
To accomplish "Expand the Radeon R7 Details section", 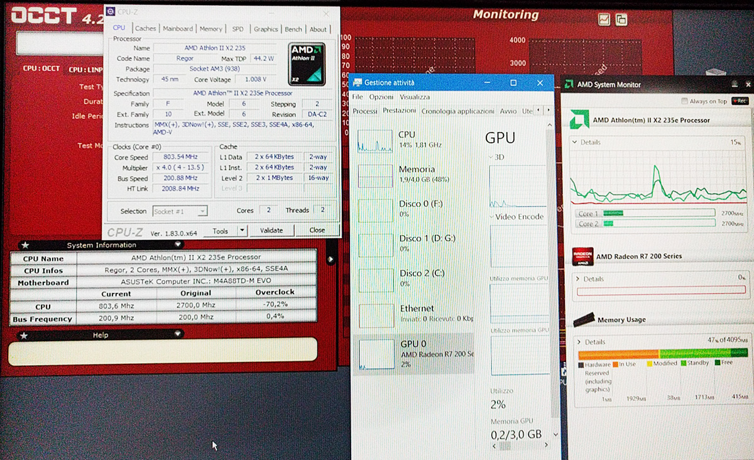I will tap(577, 278).
